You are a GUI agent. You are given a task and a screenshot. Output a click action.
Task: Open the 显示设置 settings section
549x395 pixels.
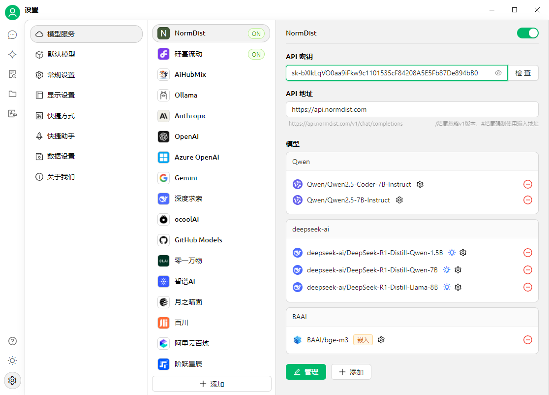(86, 95)
